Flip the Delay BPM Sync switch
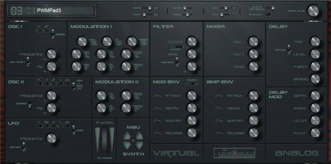 pyautogui.click(x=289, y=49)
